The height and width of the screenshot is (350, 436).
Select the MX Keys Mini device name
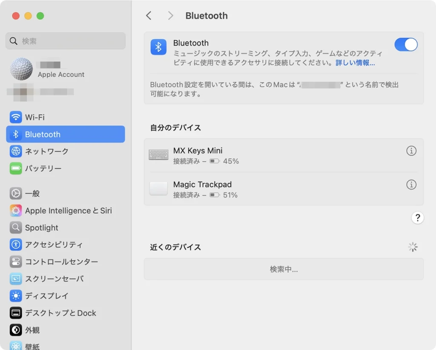pos(198,150)
